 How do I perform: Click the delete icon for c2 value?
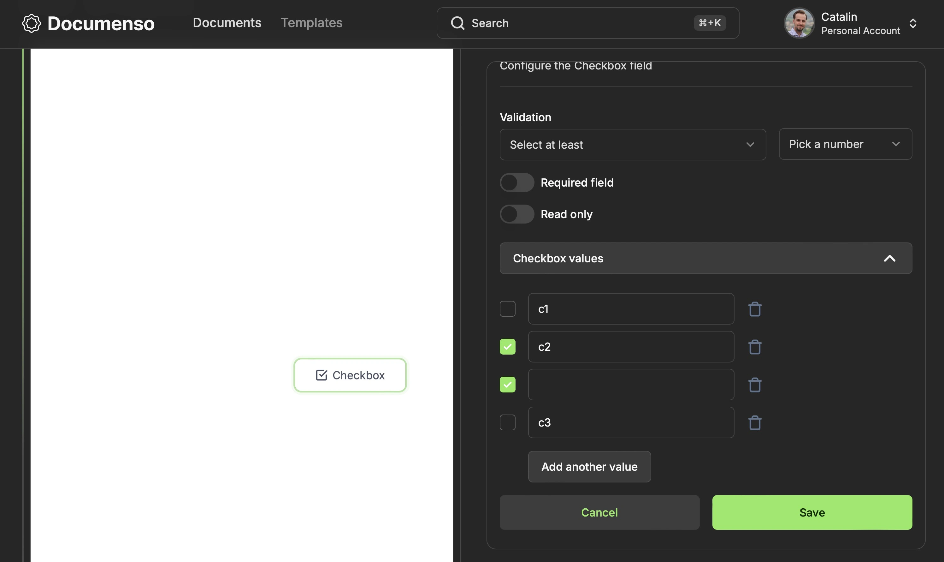754,346
